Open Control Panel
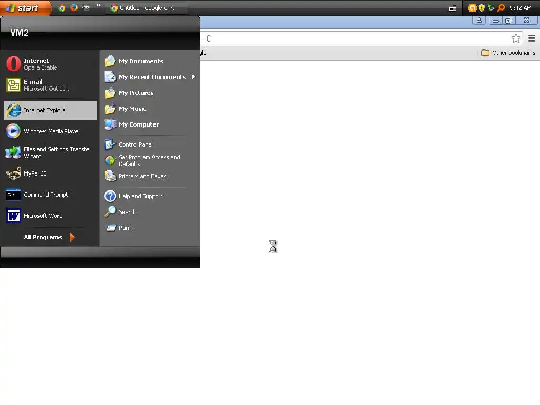540x405 pixels. [x=150, y=144]
